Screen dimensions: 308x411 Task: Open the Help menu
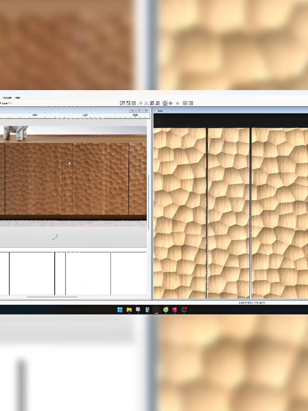17,98
